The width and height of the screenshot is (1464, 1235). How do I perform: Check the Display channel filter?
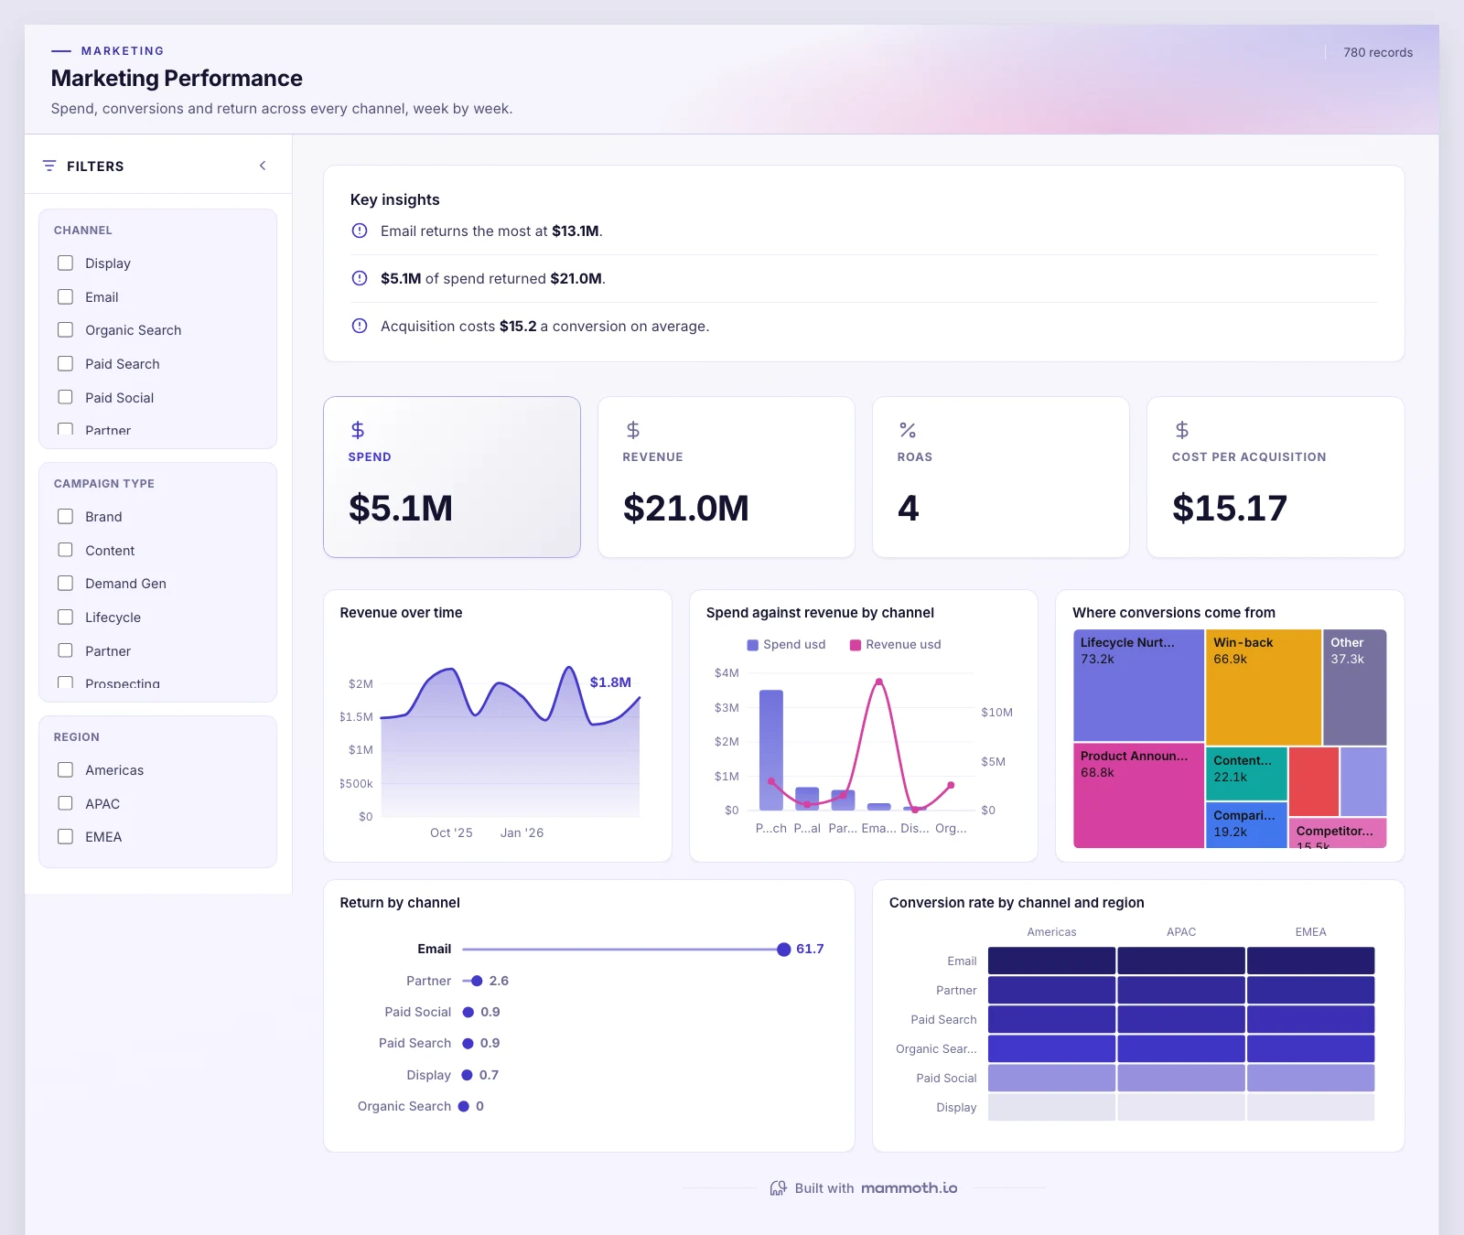point(65,263)
